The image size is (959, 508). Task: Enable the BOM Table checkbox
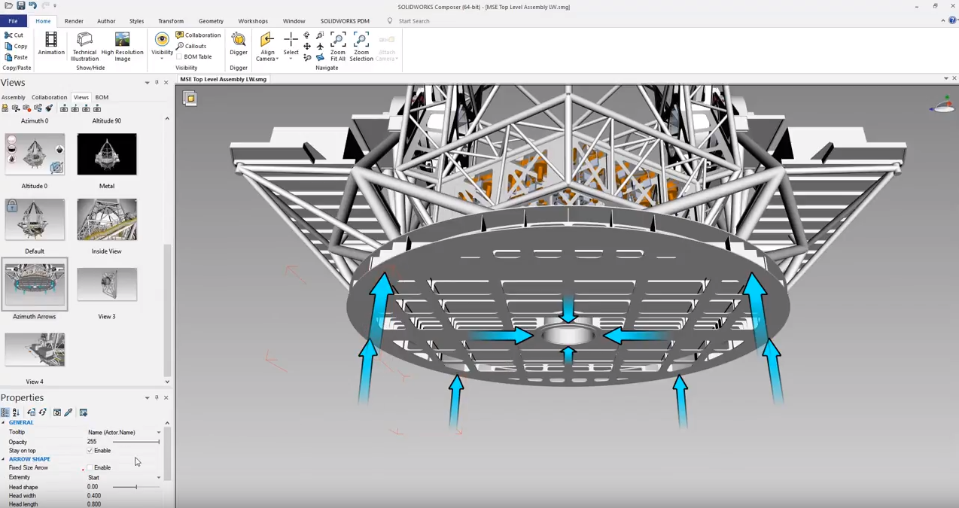coord(179,56)
